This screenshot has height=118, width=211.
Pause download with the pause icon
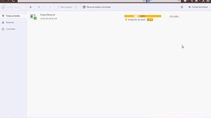[x=45, y=7]
